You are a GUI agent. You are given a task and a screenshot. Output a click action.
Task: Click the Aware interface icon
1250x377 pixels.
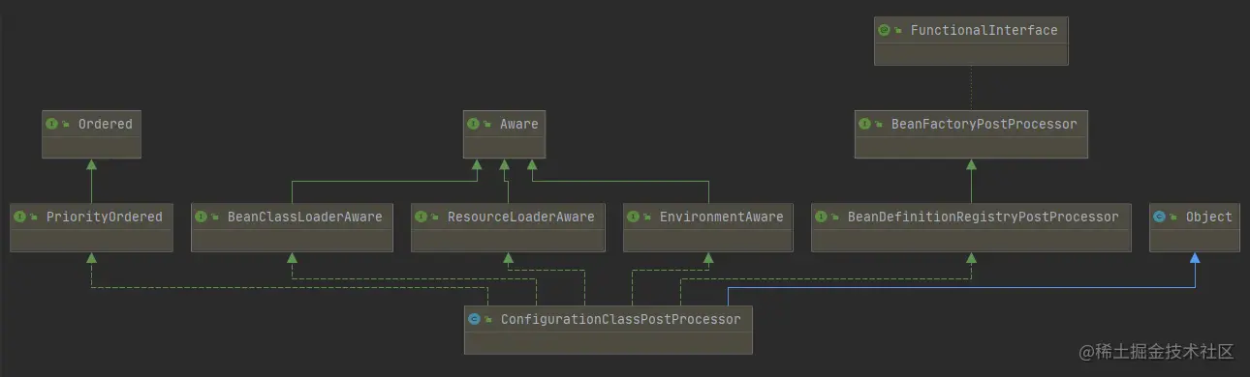pos(474,125)
